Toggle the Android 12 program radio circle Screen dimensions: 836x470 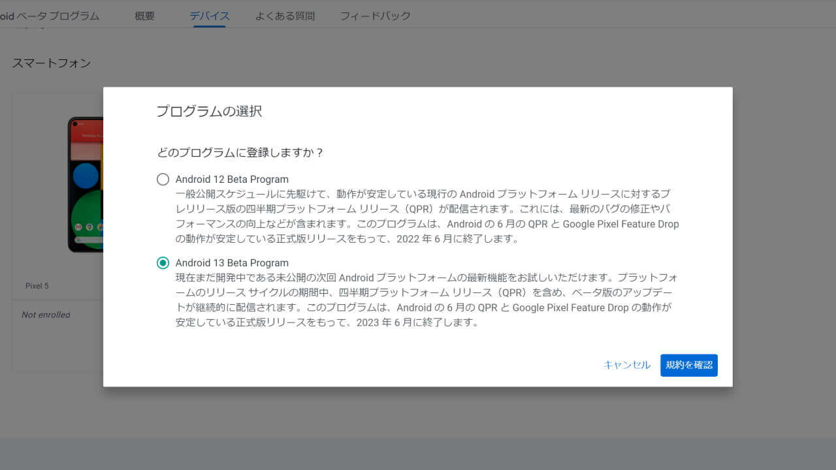click(163, 179)
